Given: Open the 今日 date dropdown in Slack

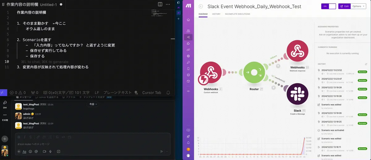Looking at the screenshot, I should (93, 104).
